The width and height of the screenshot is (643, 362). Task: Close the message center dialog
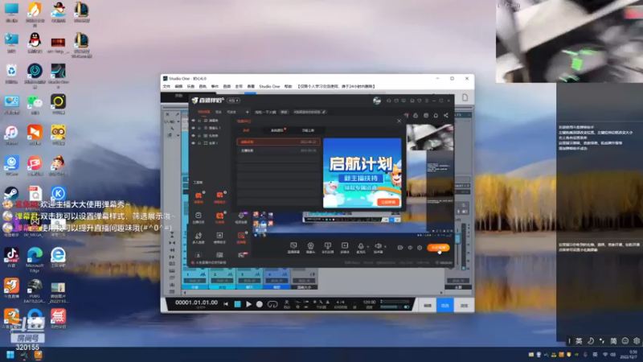(399, 121)
